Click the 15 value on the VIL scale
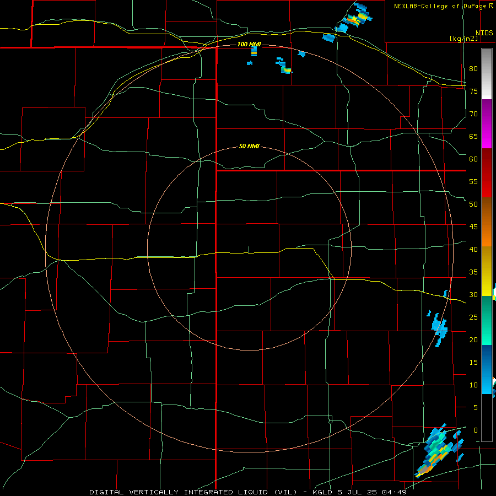Image resolution: width=496 pixels, height=496 pixels. pyautogui.click(x=473, y=363)
